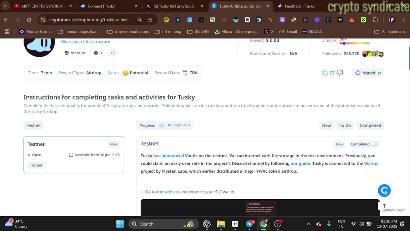Click the notification bell in the taskbar
The width and height of the screenshot is (410, 231).
pos(402,224)
